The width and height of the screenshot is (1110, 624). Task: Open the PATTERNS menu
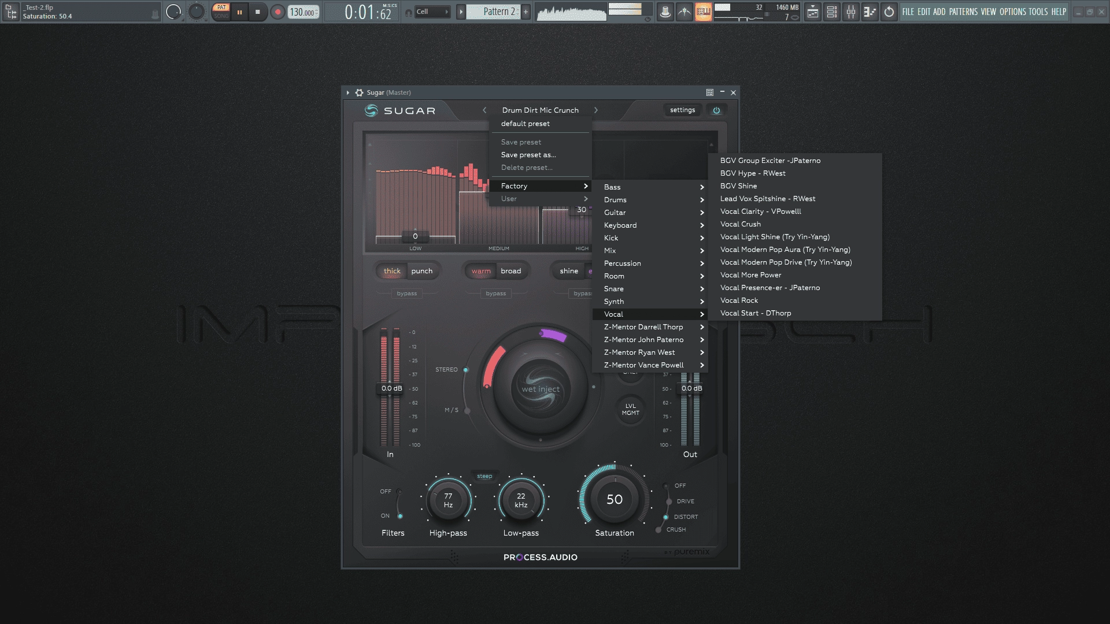963,12
